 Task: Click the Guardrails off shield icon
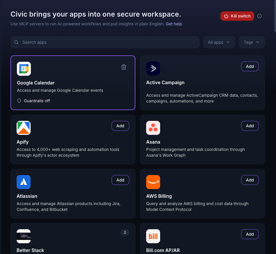coord(19,101)
